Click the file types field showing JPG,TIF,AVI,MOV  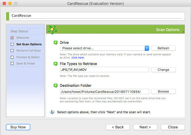pos(104,70)
